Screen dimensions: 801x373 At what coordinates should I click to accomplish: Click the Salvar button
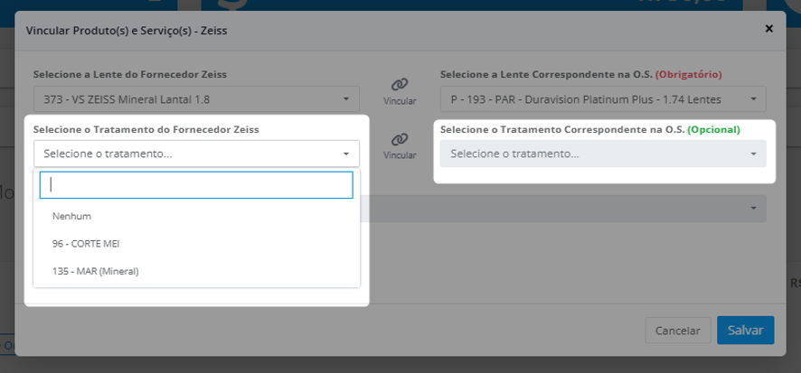tap(745, 331)
